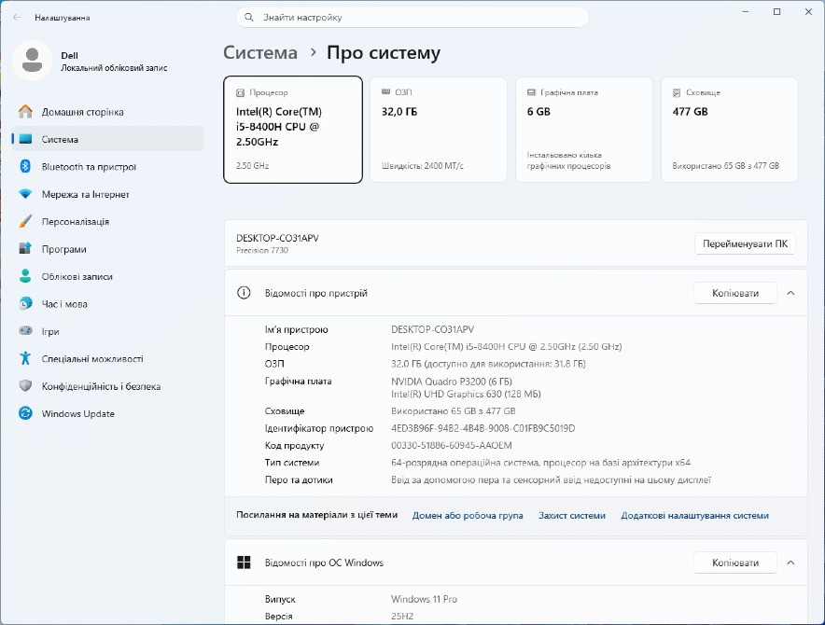Open Bluetooth та пристрої settings
The width and height of the screenshot is (825, 625).
pyautogui.click(x=108, y=167)
